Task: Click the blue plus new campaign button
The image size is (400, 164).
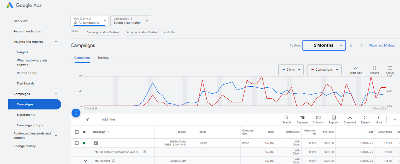Action: pyautogui.click(x=76, y=113)
